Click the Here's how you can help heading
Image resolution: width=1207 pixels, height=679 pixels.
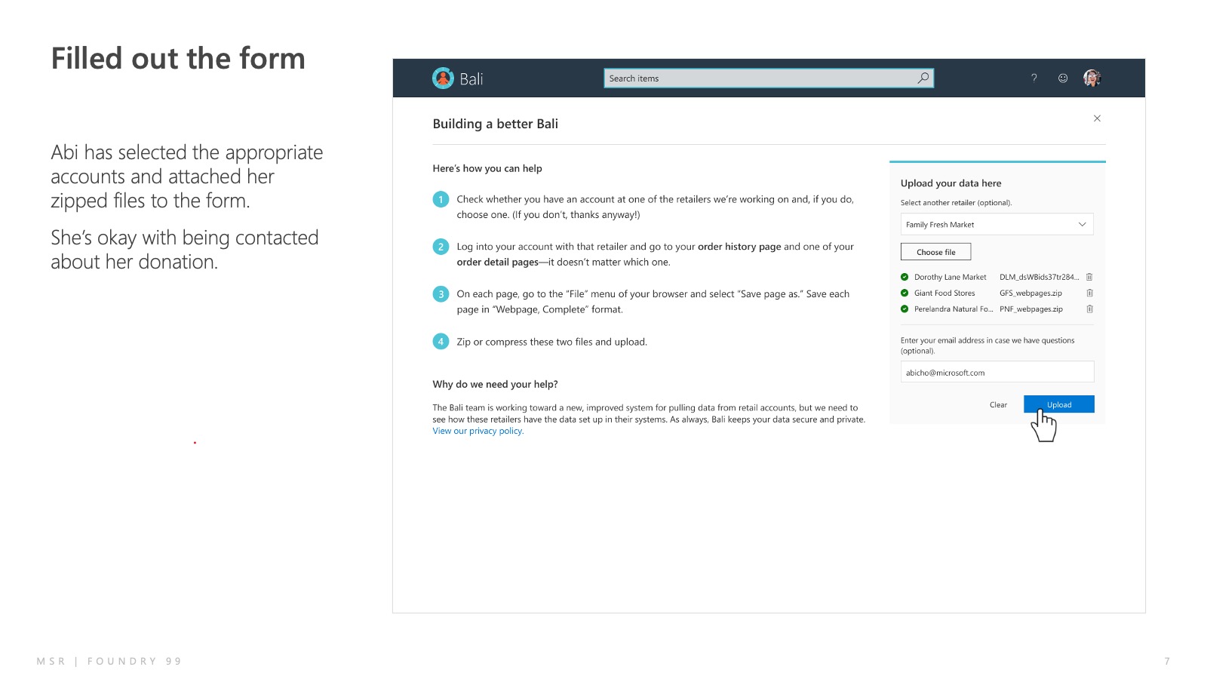(x=487, y=168)
